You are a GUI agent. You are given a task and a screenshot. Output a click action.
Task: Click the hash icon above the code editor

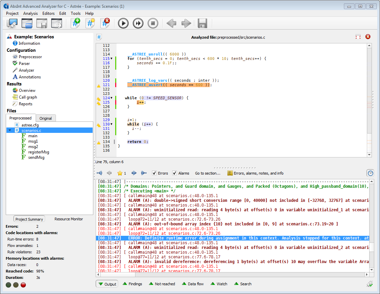coord(99,37)
